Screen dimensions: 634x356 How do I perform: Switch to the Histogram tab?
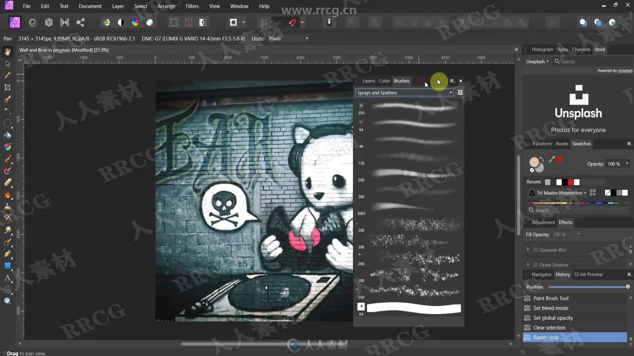pyautogui.click(x=542, y=49)
